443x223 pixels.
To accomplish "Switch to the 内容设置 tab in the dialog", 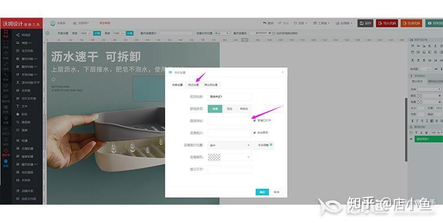I will (x=177, y=85).
